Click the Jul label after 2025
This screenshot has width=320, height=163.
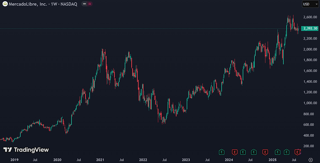coord(294,160)
